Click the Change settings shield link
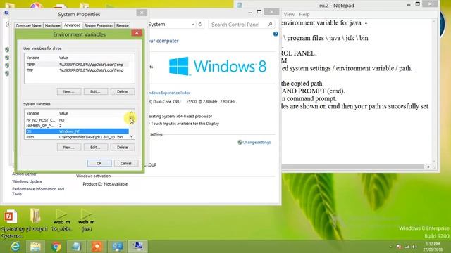Screen dimensions: 451x253 tap(254, 142)
